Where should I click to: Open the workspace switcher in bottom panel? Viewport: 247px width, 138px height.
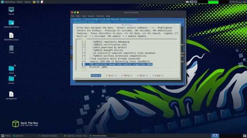[215, 135]
